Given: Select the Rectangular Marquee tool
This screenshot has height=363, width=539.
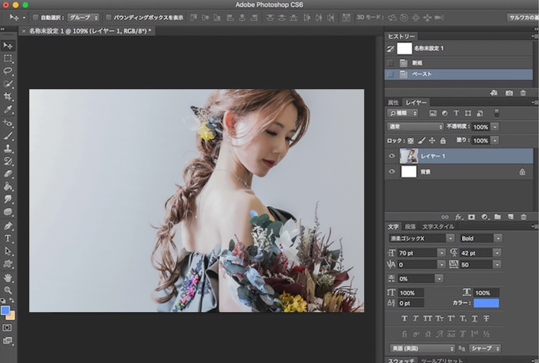Looking at the screenshot, I should 8,58.
